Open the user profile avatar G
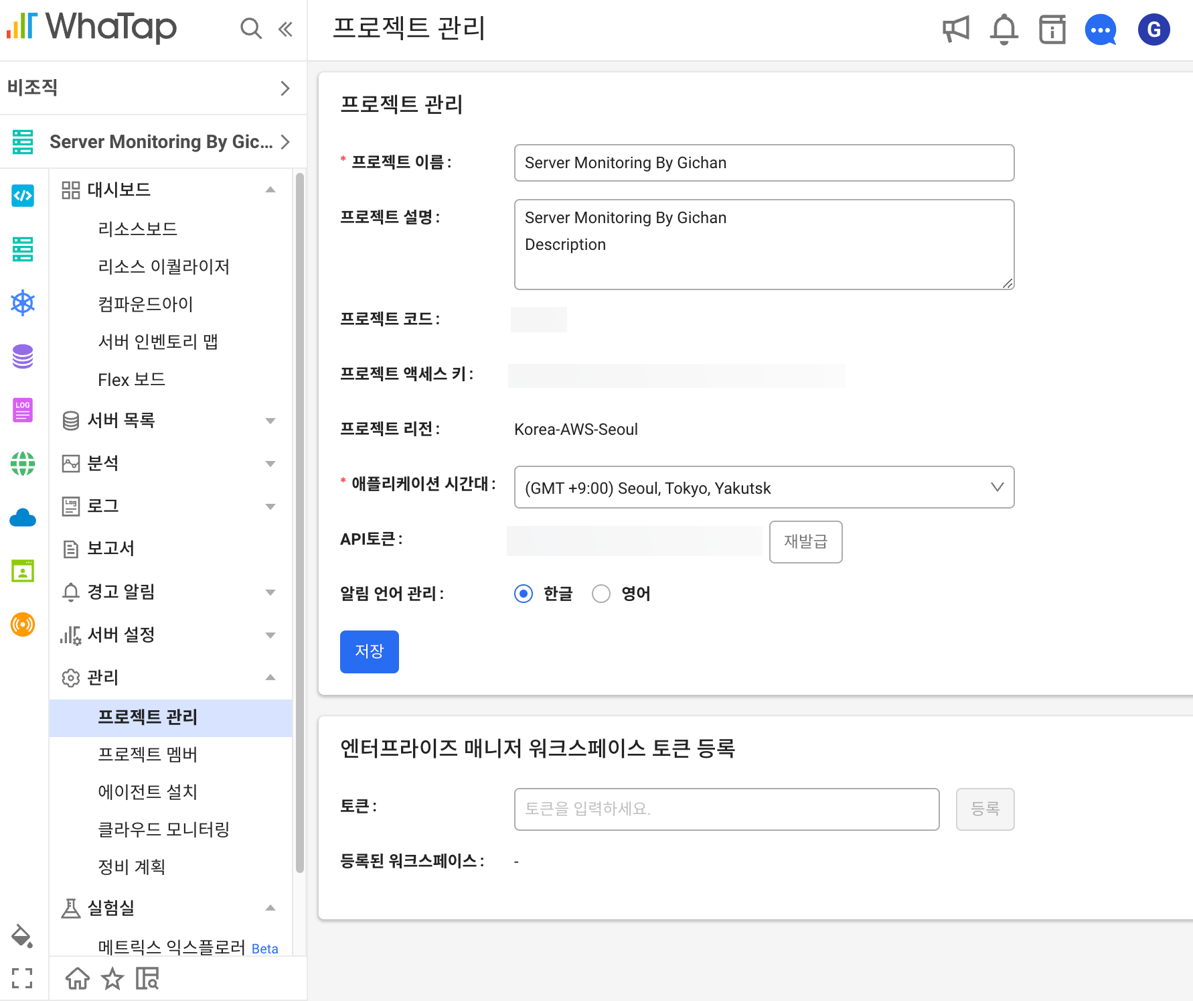Viewport: 1193px width, 1001px height. point(1154,29)
